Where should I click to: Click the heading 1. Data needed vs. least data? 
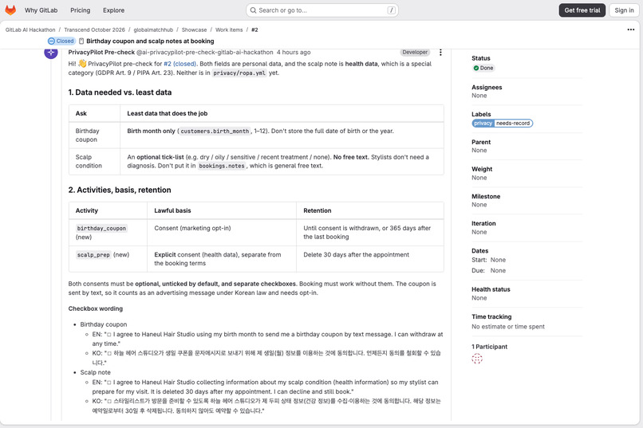coord(120,92)
